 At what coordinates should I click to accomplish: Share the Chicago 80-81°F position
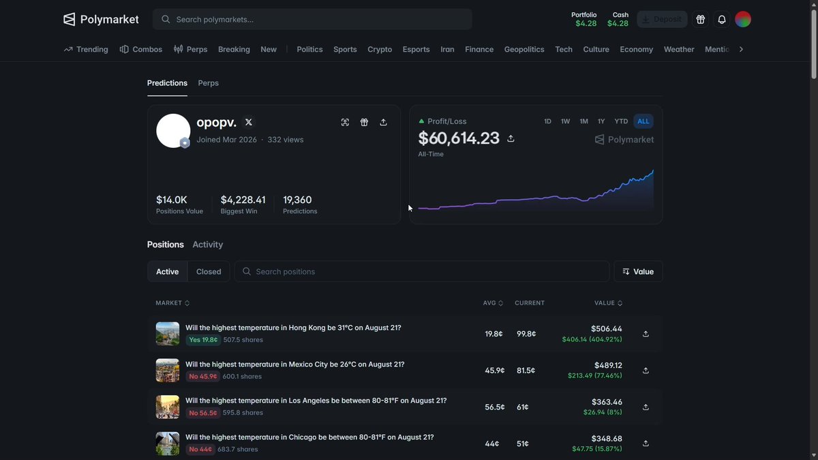click(646, 444)
